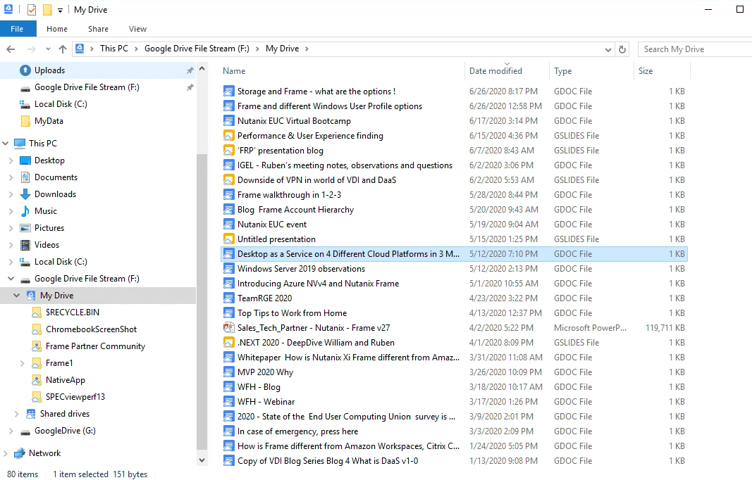Click the Up directory arrow button
The width and height of the screenshot is (752, 480).
tap(63, 49)
